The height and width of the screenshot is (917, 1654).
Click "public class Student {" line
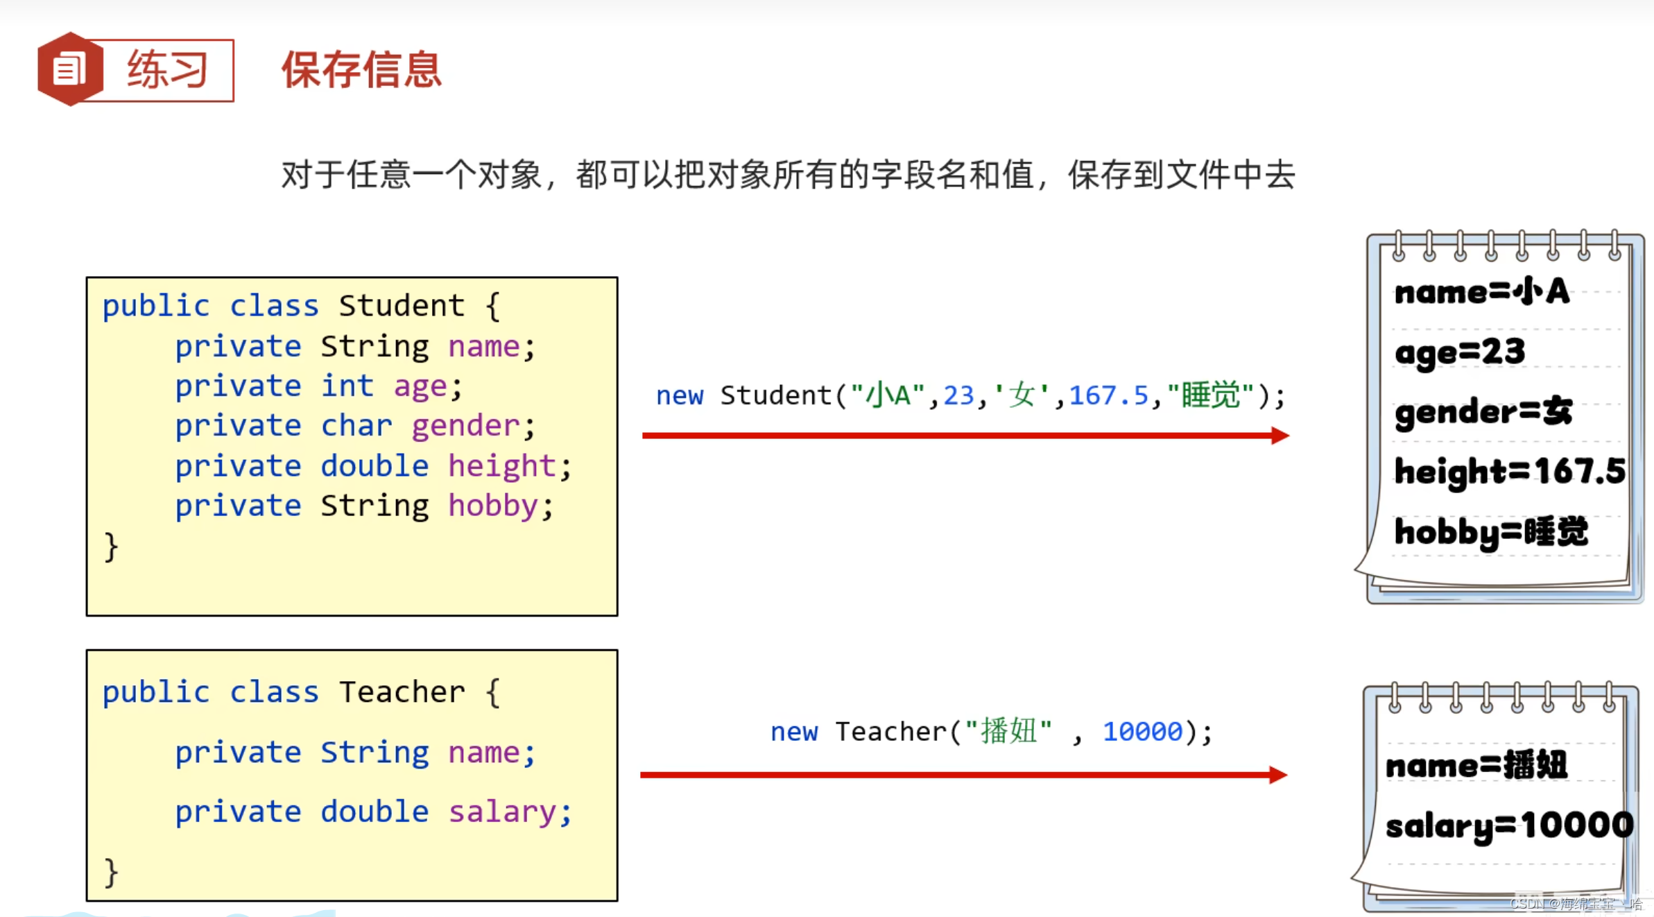(x=301, y=306)
